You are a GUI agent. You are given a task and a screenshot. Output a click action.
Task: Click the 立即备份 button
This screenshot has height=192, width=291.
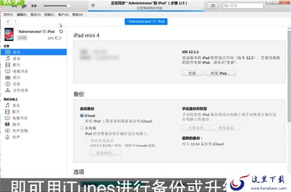point(196,128)
